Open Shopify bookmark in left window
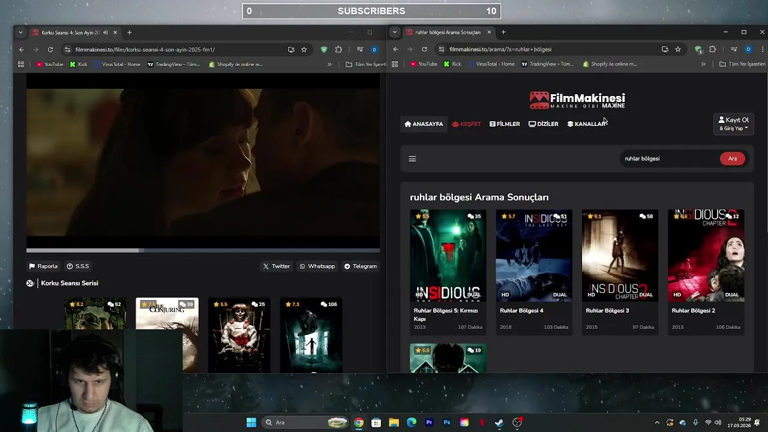Viewport: 768px width, 432px height. (236, 64)
